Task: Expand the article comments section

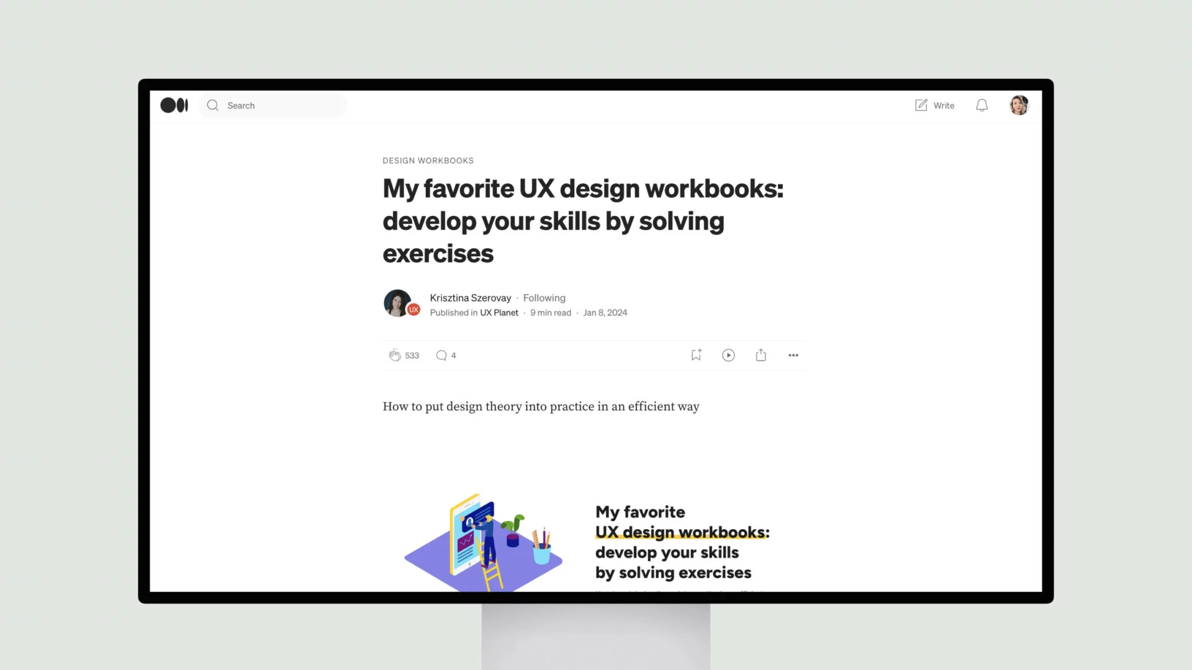Action: click(x=446, y=354)
